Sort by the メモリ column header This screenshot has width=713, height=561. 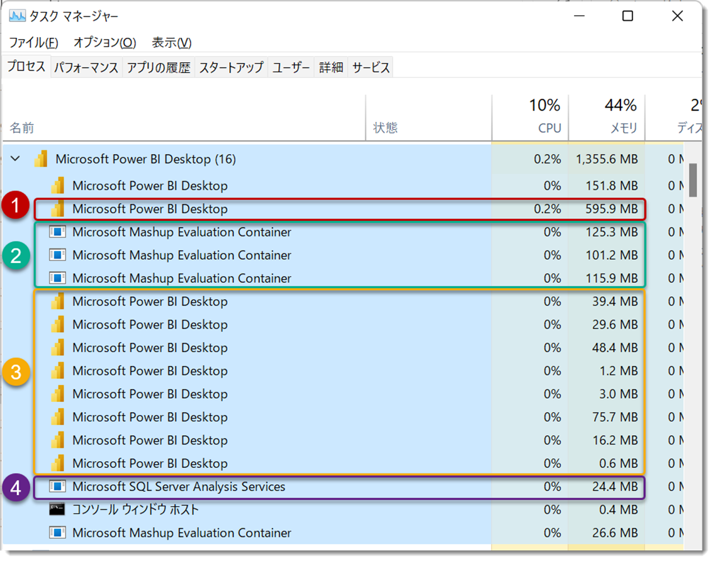coord(607,118)
